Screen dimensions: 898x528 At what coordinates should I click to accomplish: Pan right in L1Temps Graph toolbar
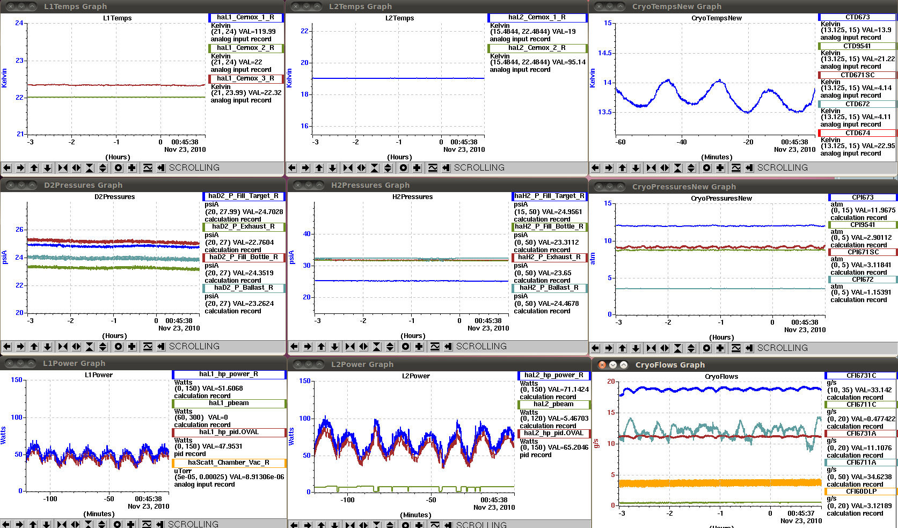pos(20,168)
